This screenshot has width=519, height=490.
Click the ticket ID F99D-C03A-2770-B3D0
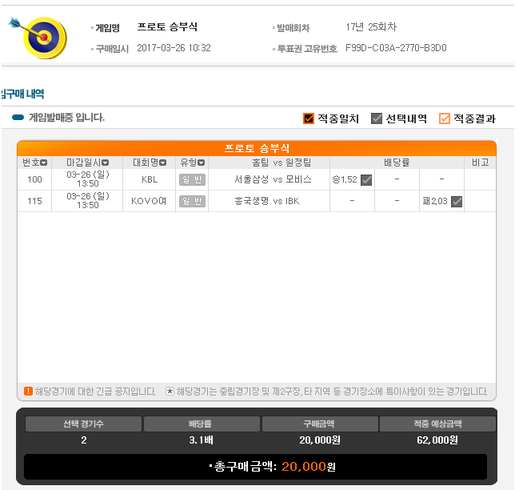pos(396,48)
